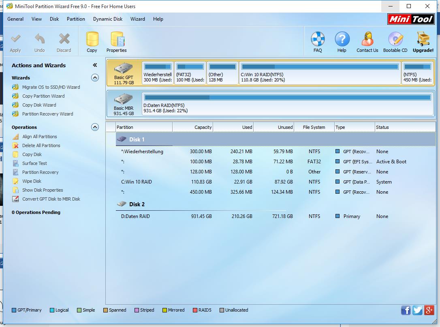Launch Migrate OS to SSD/HD Wizard

pyautogui.click(x=51, y=87)
